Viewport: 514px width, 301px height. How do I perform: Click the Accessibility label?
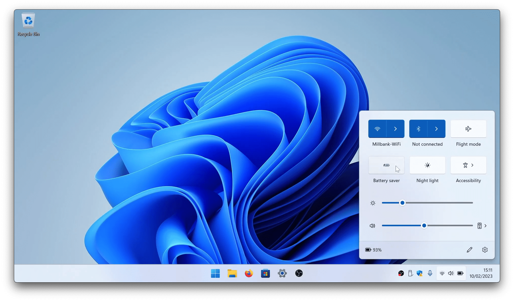(468, 181)
